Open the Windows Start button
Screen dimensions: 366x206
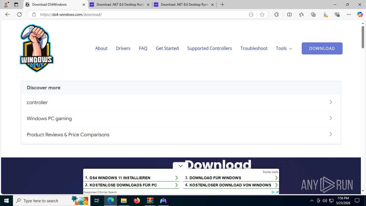pos(6,201)
